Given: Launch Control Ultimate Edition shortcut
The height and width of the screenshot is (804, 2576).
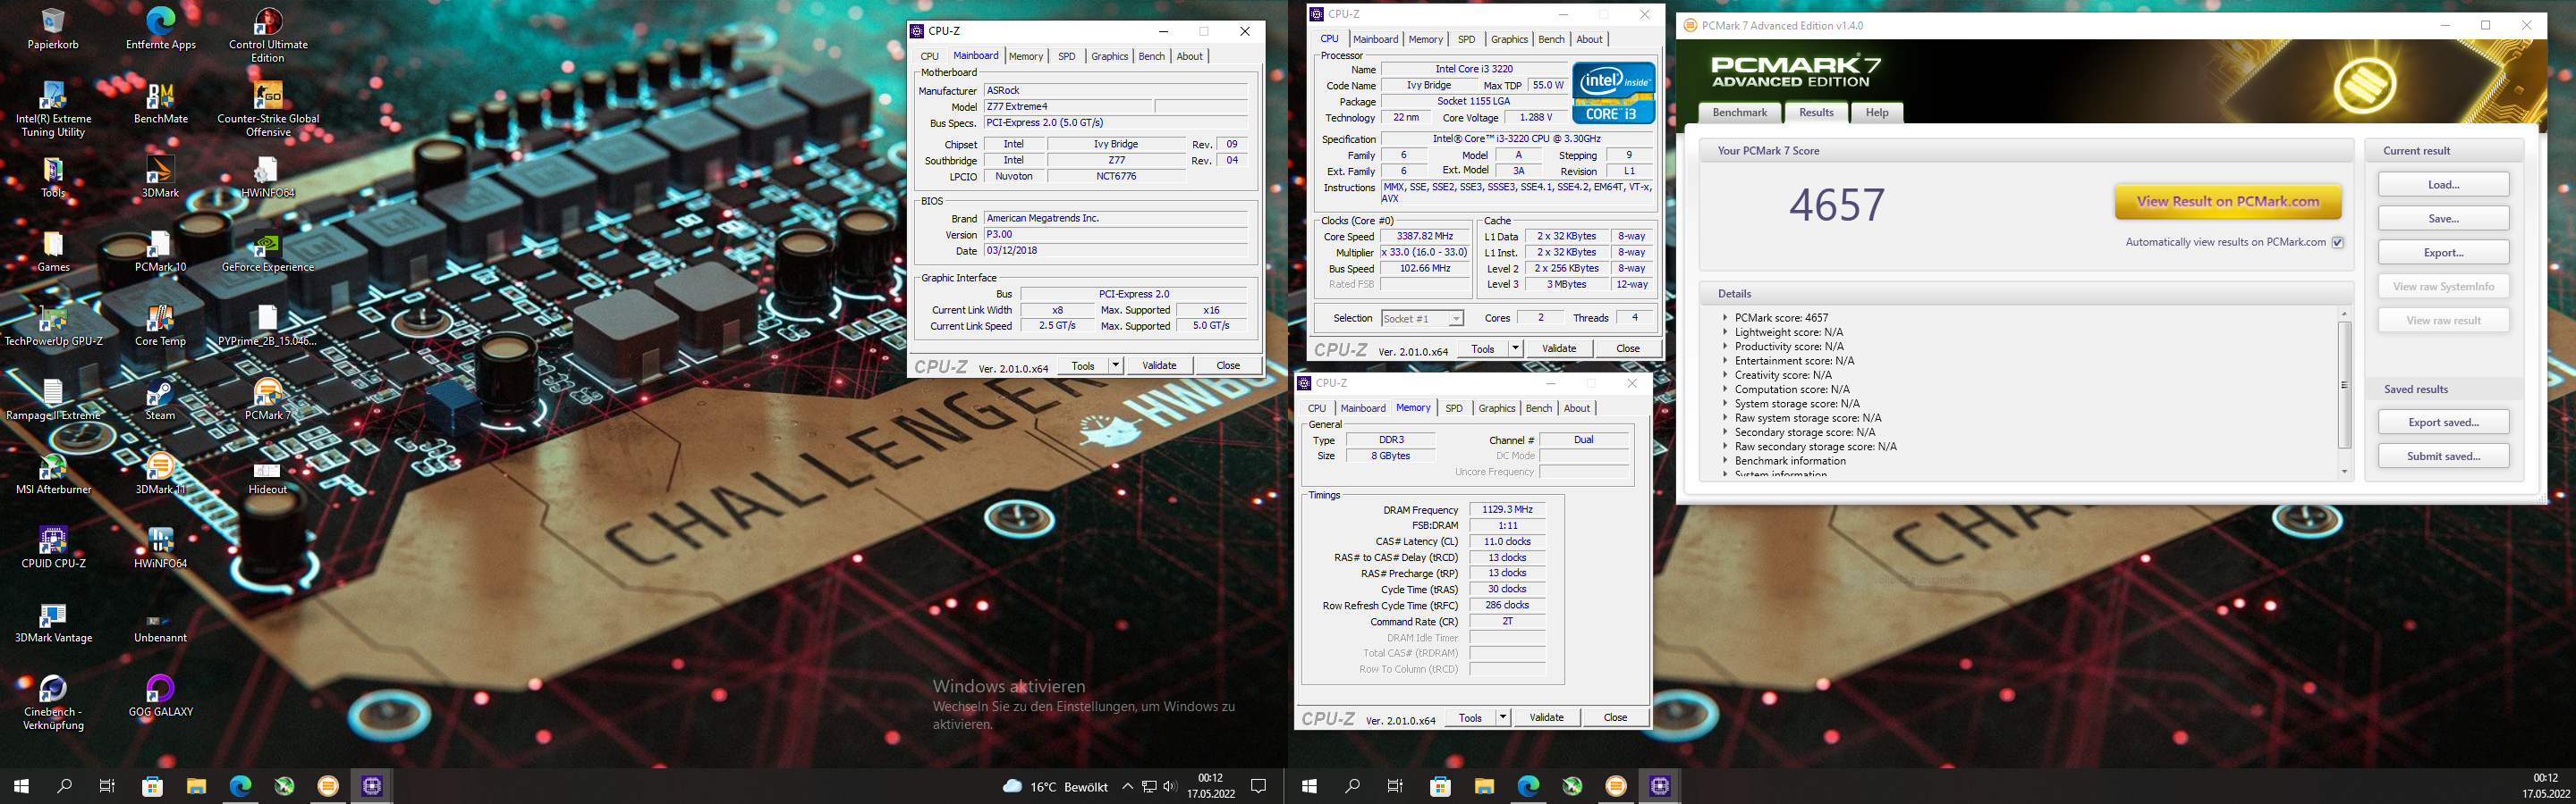Looking at the screenshot, I should (268, 36).
